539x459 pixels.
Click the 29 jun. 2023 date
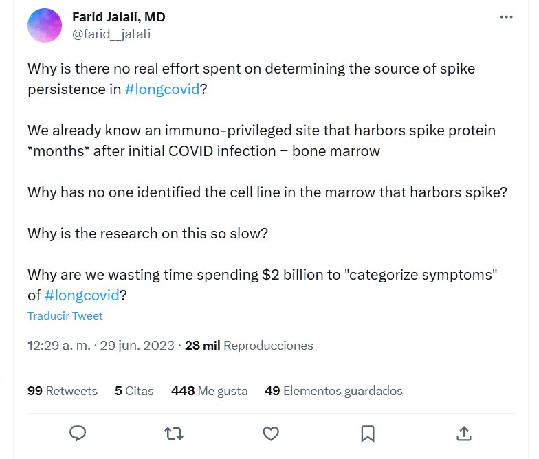[x=137, y=346]
